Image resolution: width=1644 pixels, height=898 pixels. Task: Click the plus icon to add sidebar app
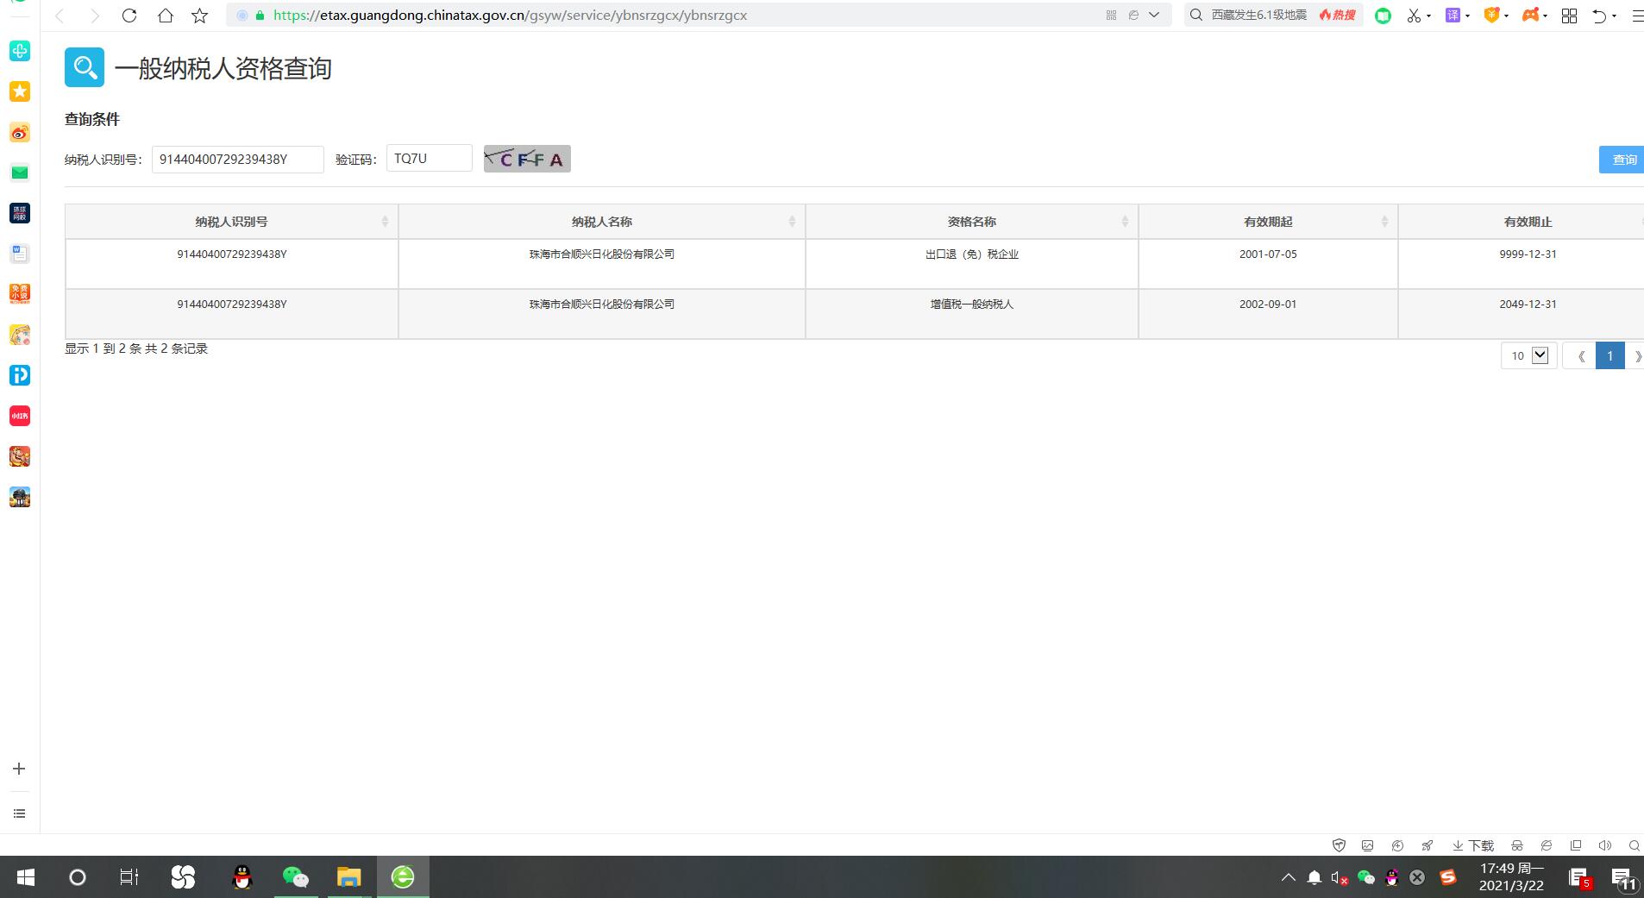click(19, 769)
